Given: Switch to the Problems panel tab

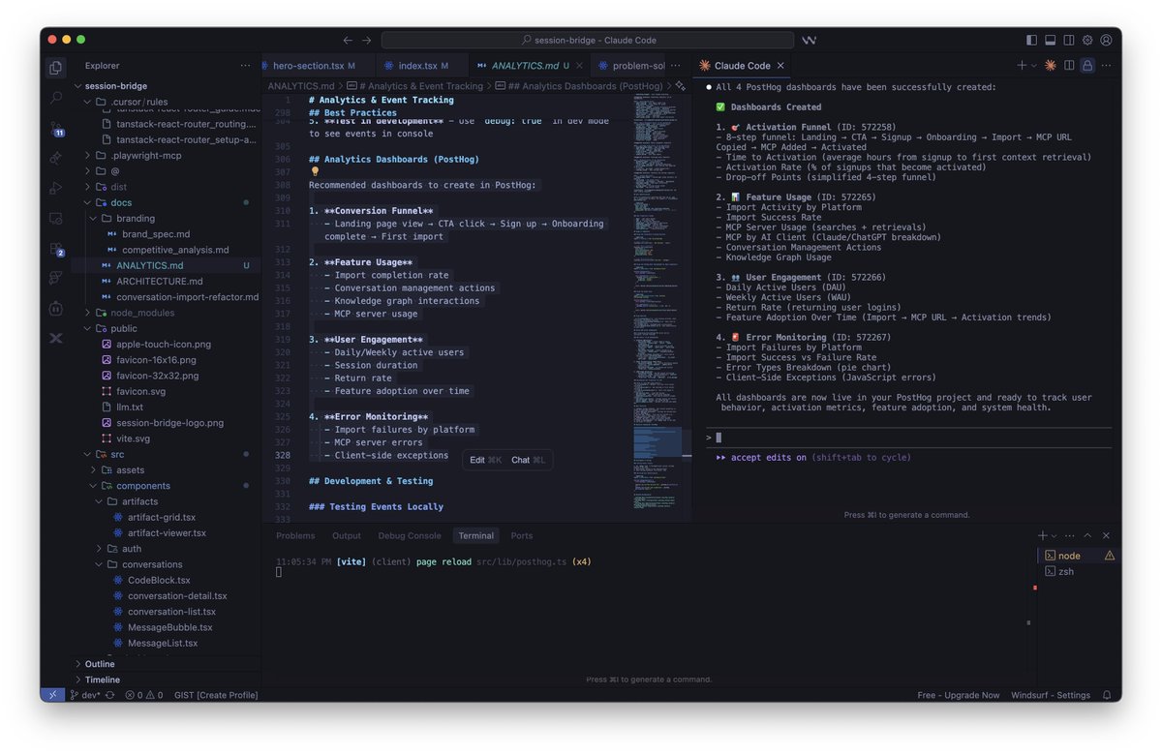Looking at the screenshot, I should tap(295, 535).
